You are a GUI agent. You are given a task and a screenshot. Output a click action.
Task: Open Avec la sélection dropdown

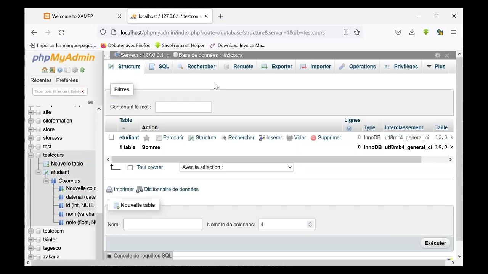(x=236, y=167)
